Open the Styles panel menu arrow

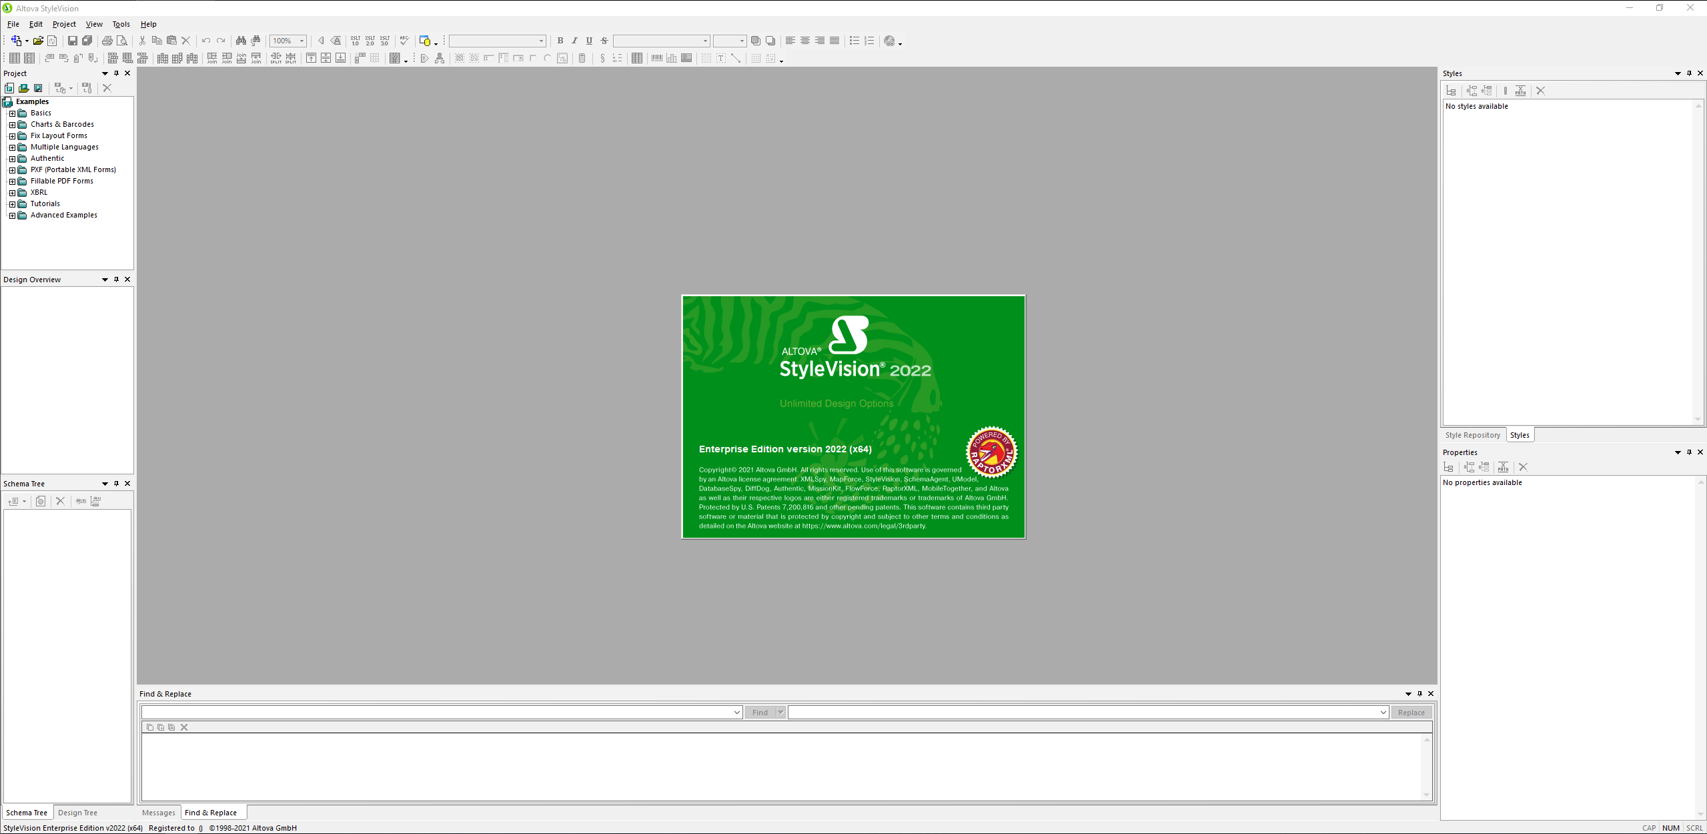(x=1678, y=73)
